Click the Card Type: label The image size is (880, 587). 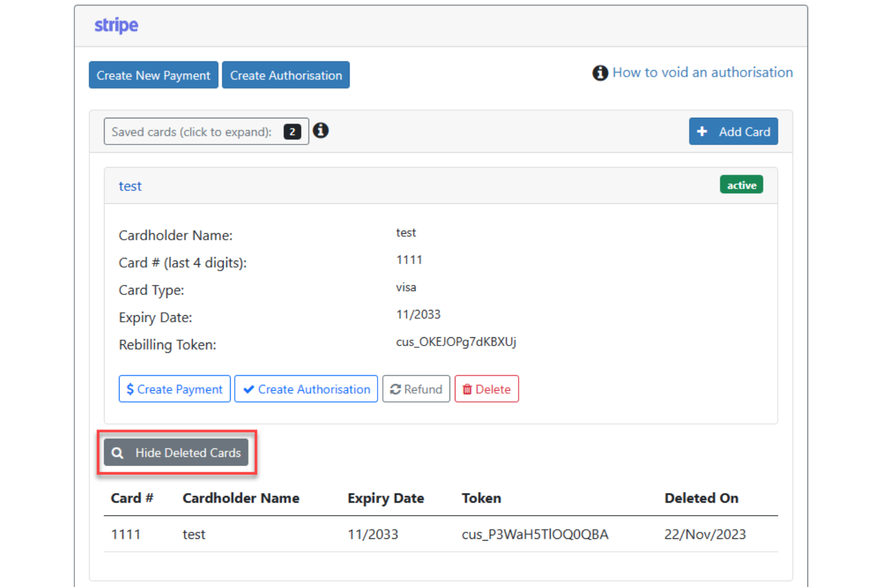(152, 290)
